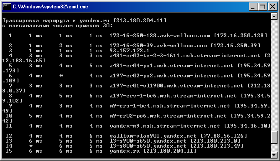
Task: Close the cmd.exe window
Action: 273,7
